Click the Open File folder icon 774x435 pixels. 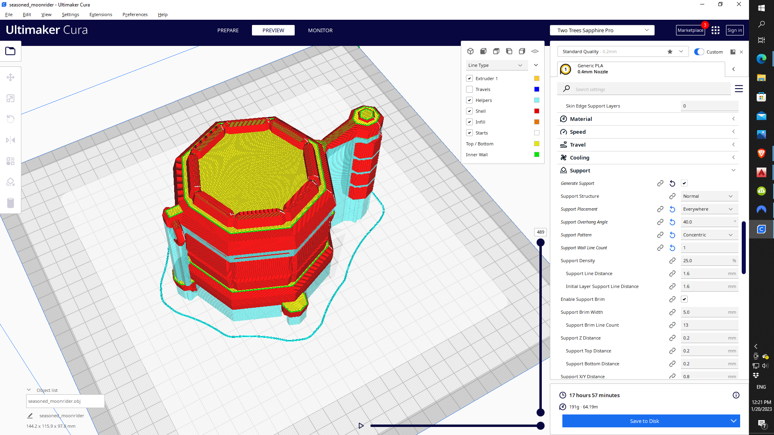pyautogui.click(x=10, y=51)
